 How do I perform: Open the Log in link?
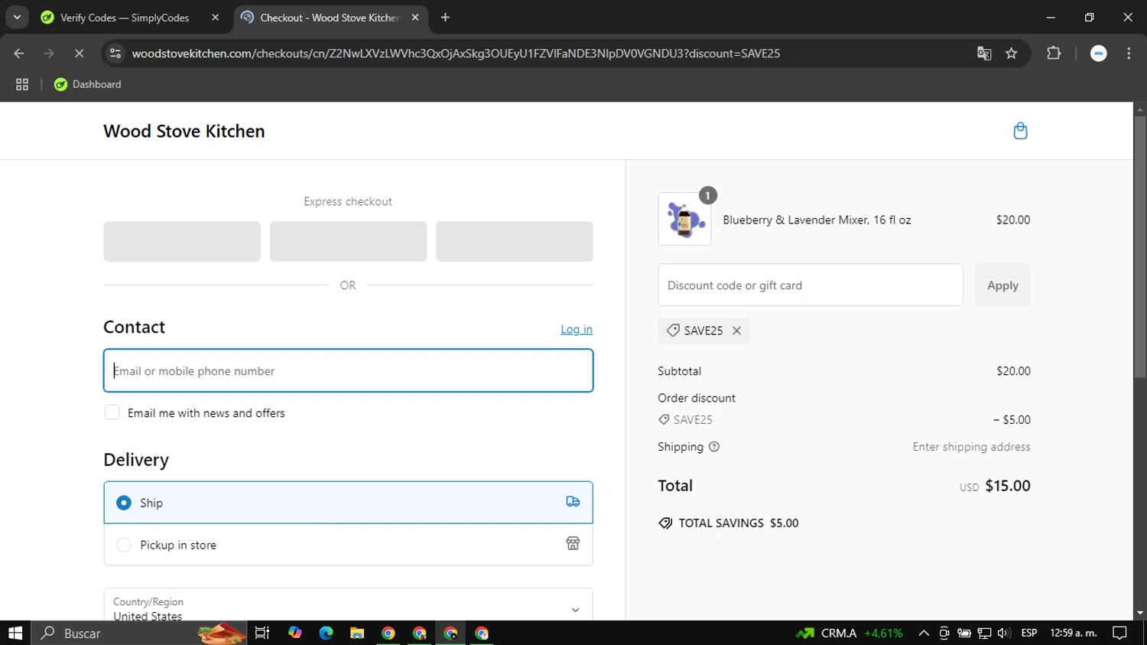pos(577,329)
